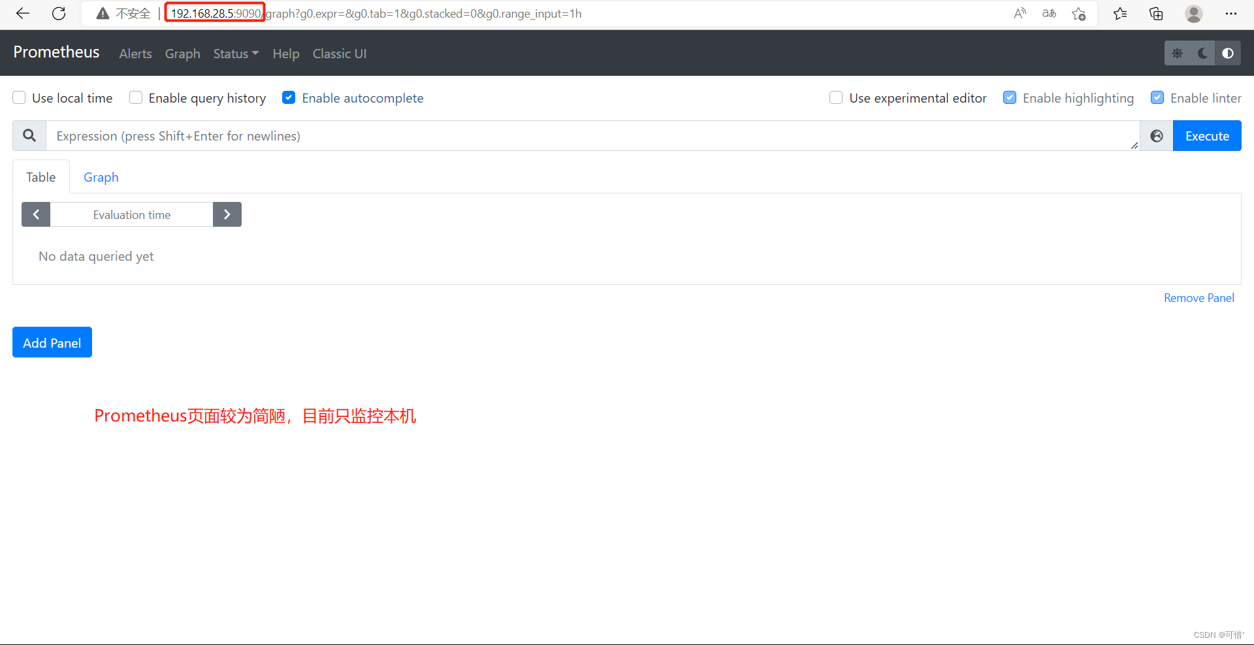
Task: Open browser favorites list icon
Action: (x=1120, y=14)
